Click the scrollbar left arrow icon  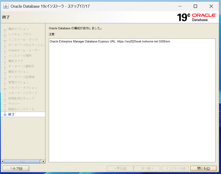pos(2,161)
